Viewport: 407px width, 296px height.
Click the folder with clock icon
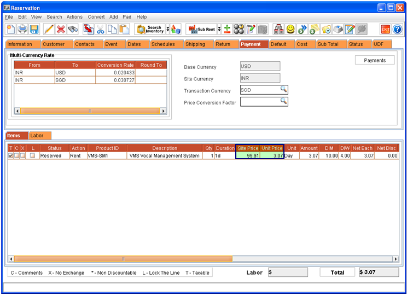pyautogui.click(x=326, y=30)
